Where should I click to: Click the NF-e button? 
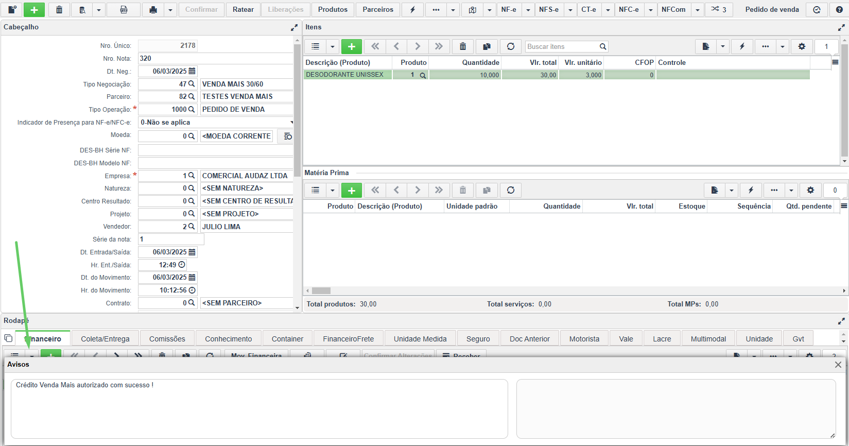tap(509, 10)
